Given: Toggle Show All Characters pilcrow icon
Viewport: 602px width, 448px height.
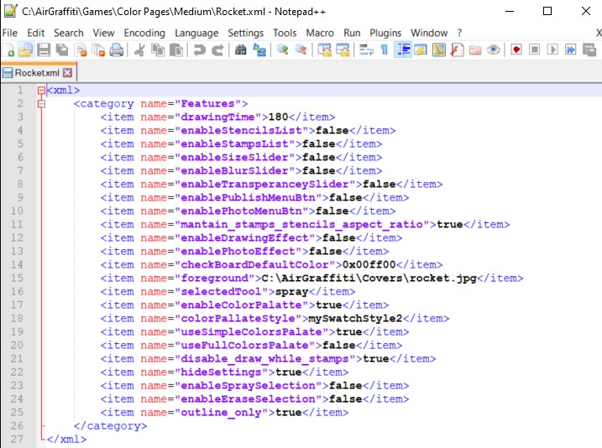Looking at the screenshot, I should (384, 49).
